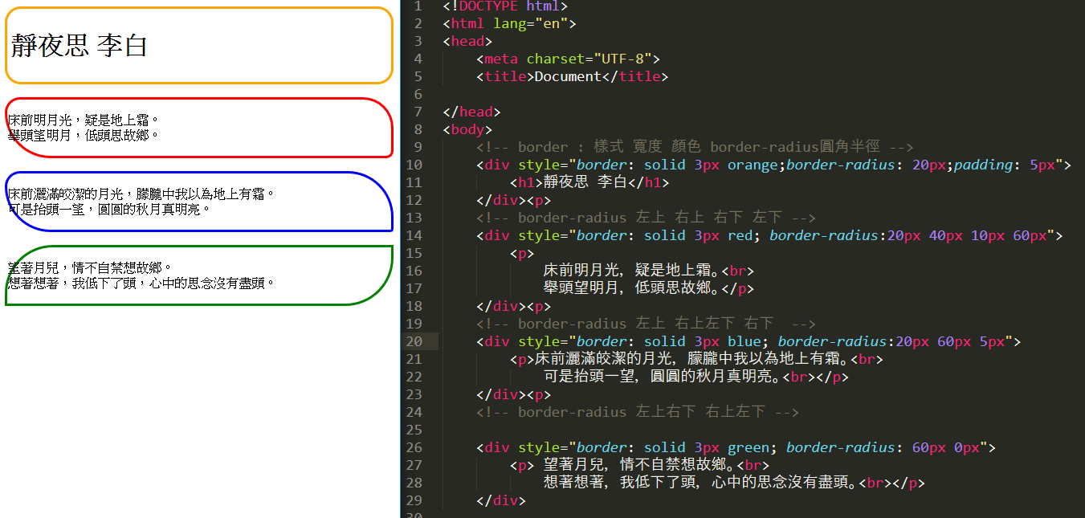Click line number 1 in the gutter
The image size is (1085, 518).
(418, 6)
